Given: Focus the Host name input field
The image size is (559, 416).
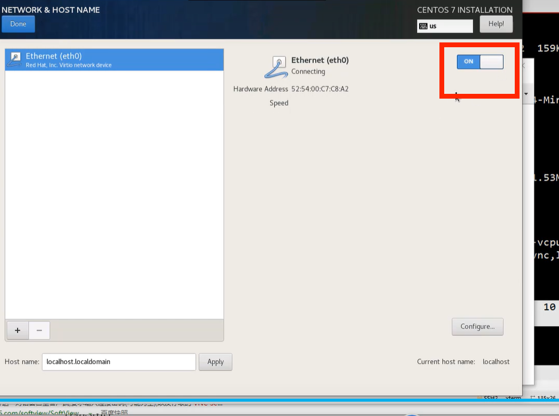Looking at the screenshot, I should click(x=119, y=362).
